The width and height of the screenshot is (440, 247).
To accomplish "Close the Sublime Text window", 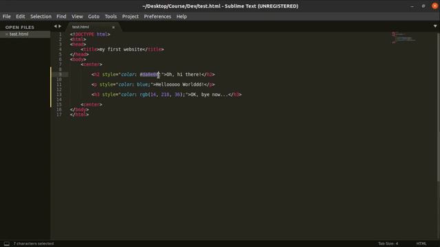I will (434, 6).
